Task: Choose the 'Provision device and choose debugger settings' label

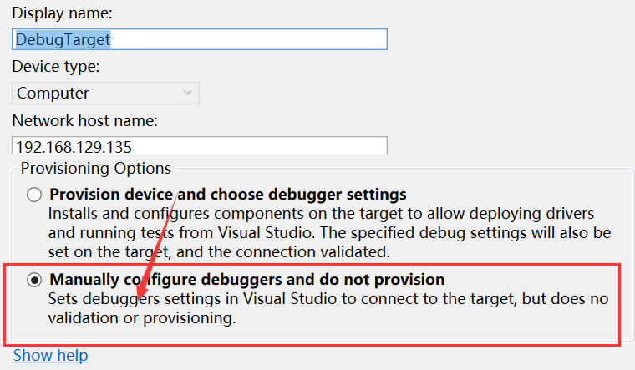Action: [x=228, y=195]
